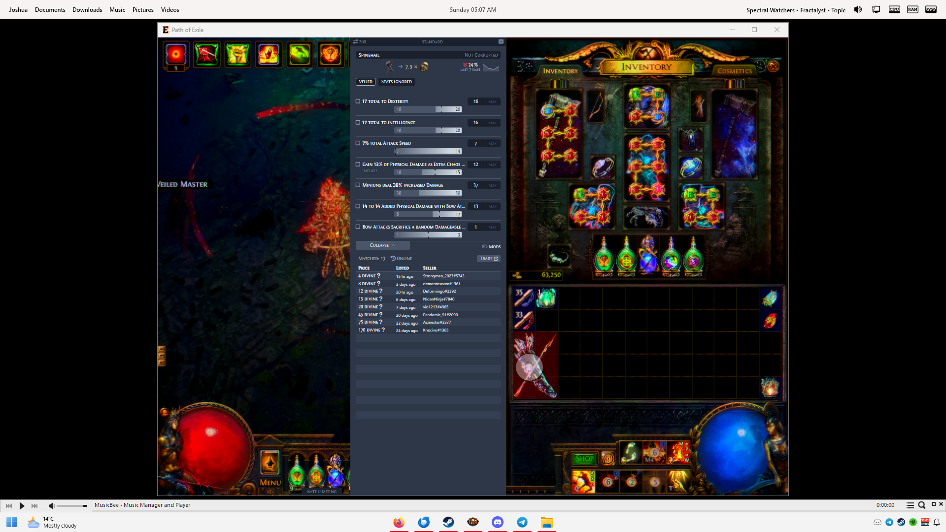This screenshot has width=946, height=532.
Task: Click the boots equipment slot
Action: (x=702, y=206)
